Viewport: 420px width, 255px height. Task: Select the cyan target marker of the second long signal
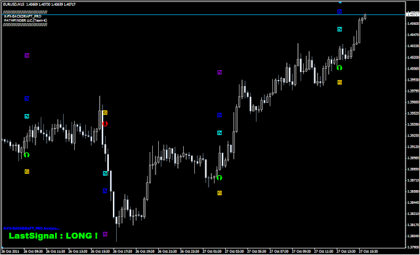point(219,132)
